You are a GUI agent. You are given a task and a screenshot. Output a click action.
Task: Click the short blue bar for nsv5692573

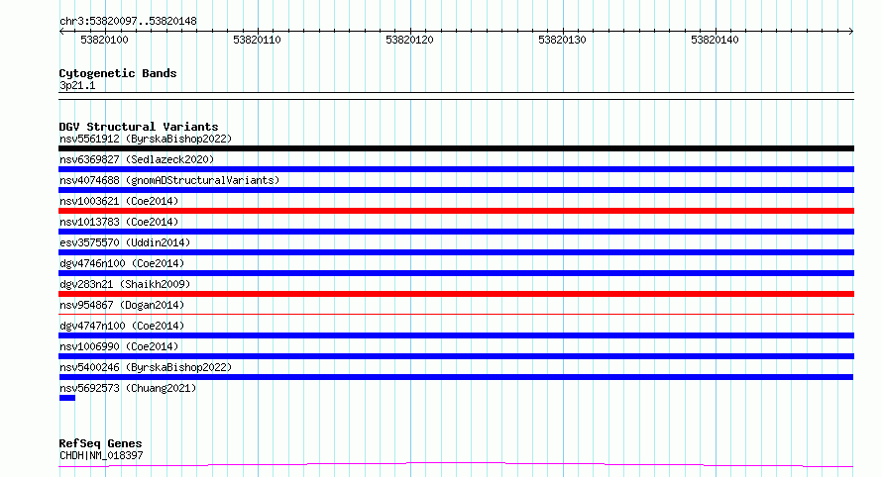[67, 398]
